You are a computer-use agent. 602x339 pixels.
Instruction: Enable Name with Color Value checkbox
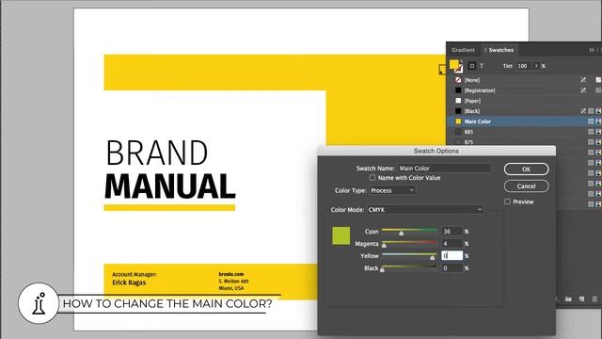[x=372, y=178]
